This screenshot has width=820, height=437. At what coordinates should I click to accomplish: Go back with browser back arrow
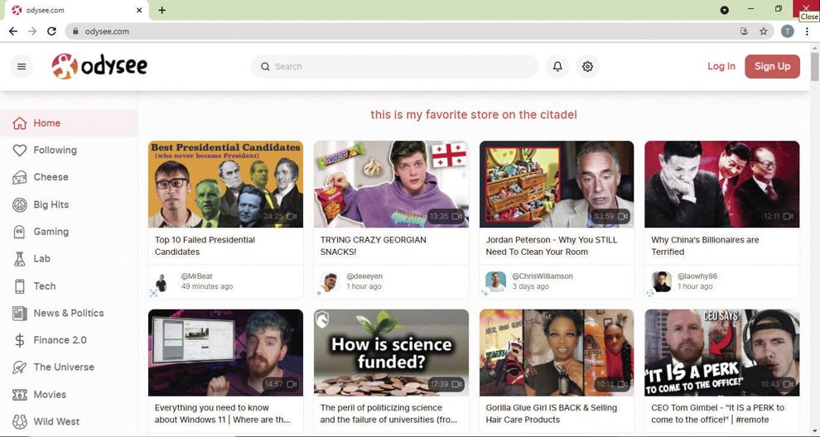pos(13,31)
